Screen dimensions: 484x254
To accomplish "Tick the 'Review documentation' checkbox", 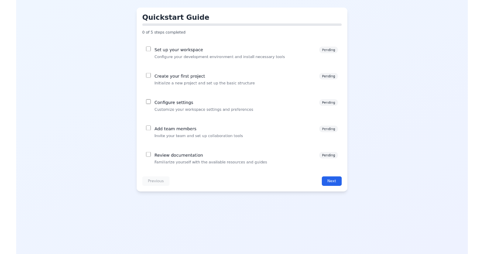I will click(148, 154).
